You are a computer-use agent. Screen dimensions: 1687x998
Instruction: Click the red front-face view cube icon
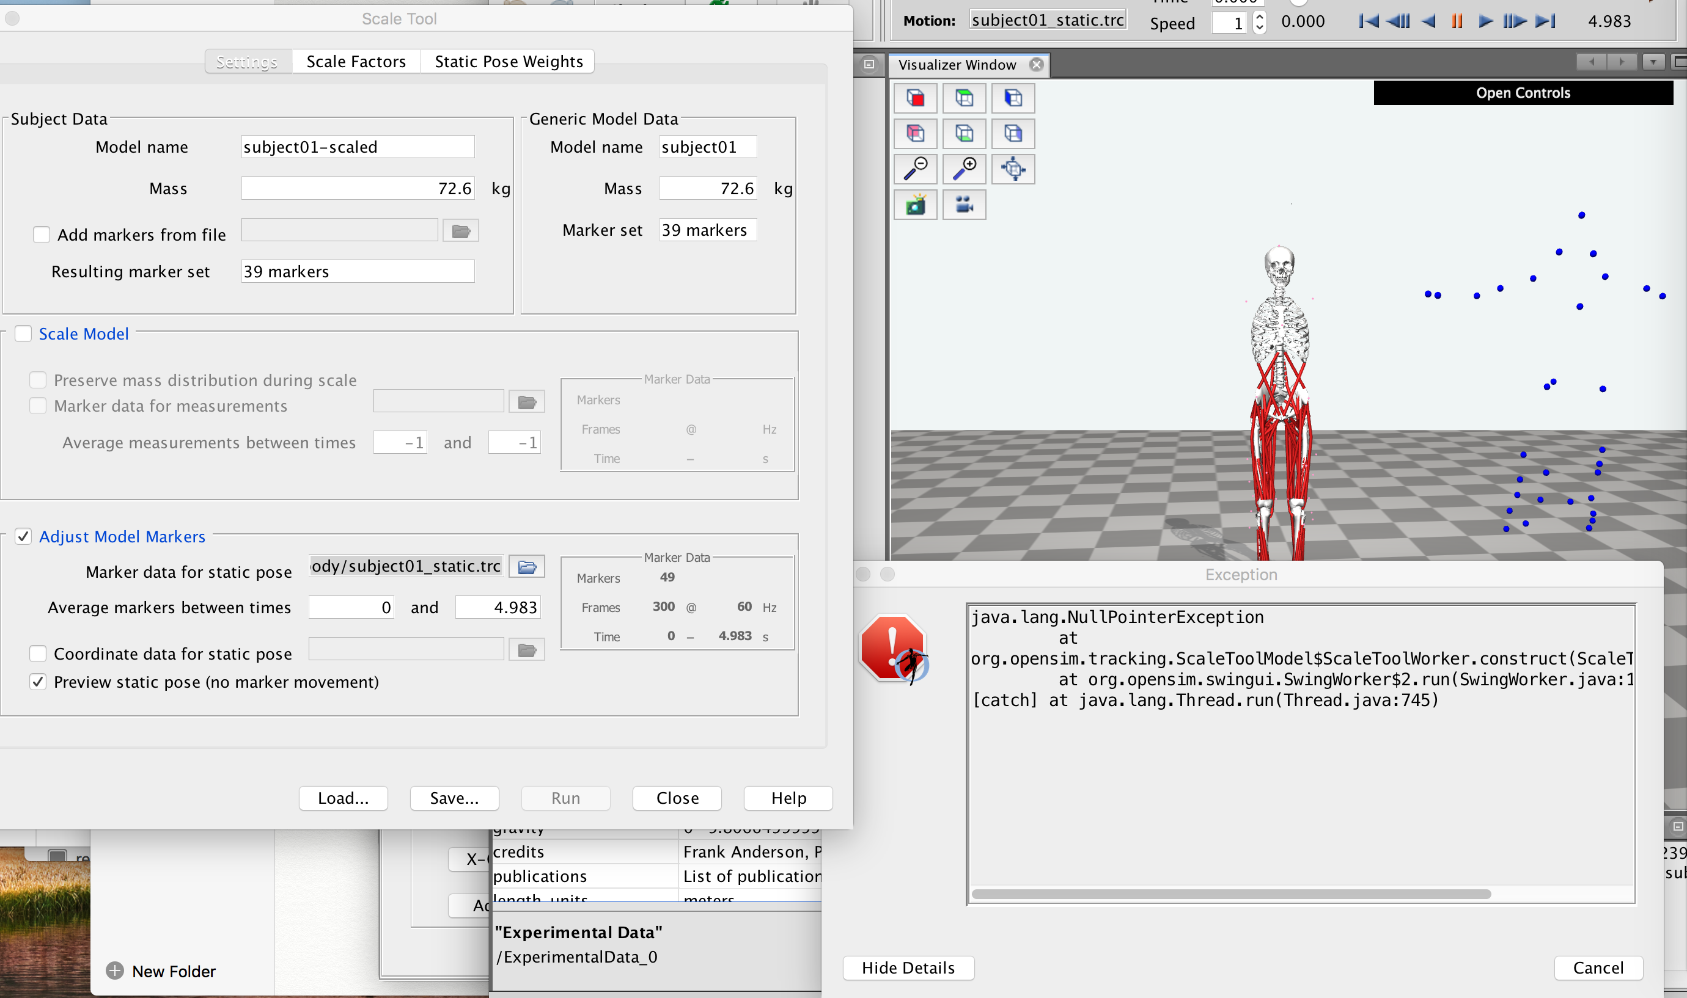tap(915, 98)
